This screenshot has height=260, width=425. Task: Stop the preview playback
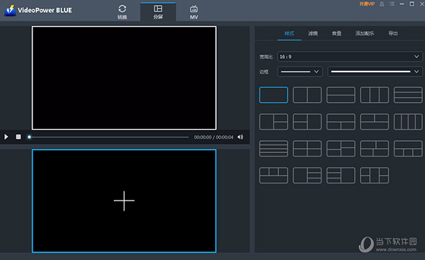click(18, 137)
